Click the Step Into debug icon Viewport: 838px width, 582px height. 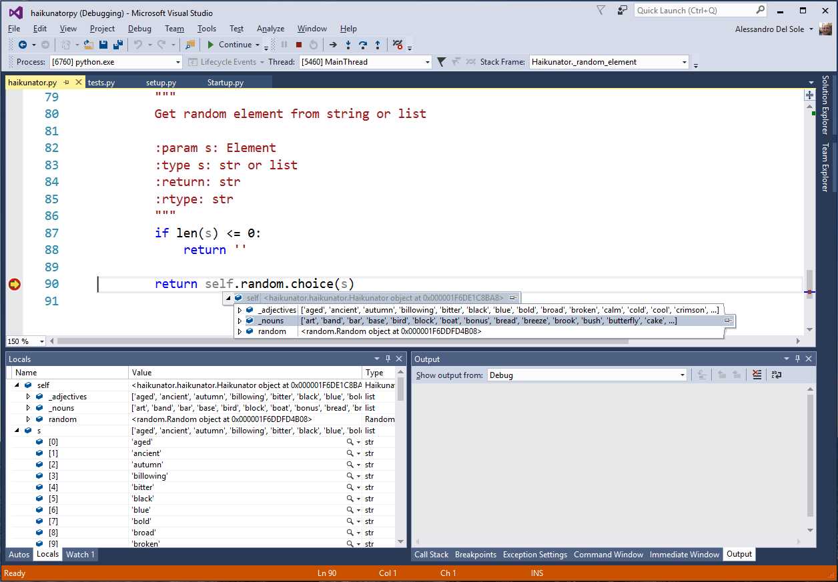(x=348, y=45)
